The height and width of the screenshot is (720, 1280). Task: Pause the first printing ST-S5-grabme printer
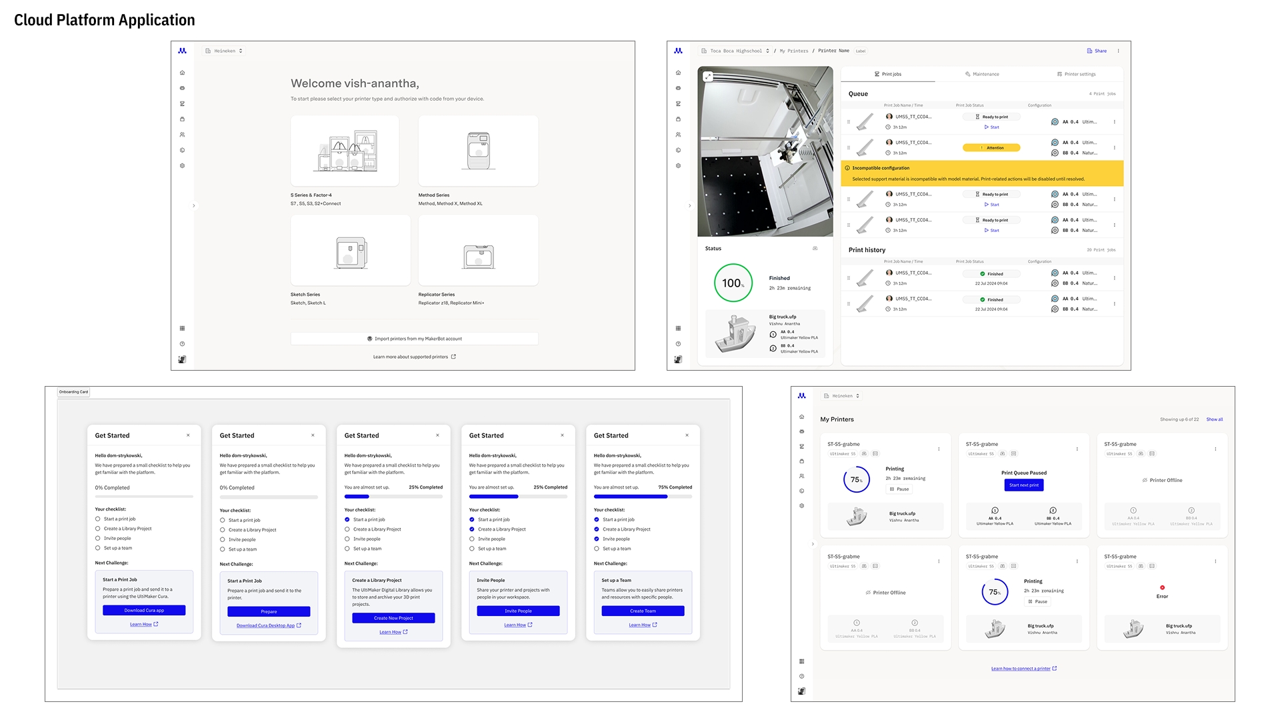click(899, 489)
